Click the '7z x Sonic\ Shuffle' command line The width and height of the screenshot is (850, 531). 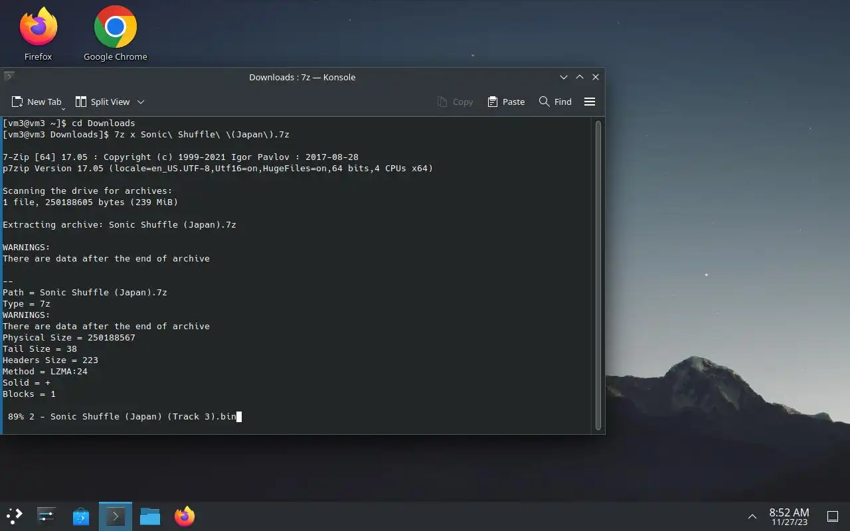[x=146, y=135]
